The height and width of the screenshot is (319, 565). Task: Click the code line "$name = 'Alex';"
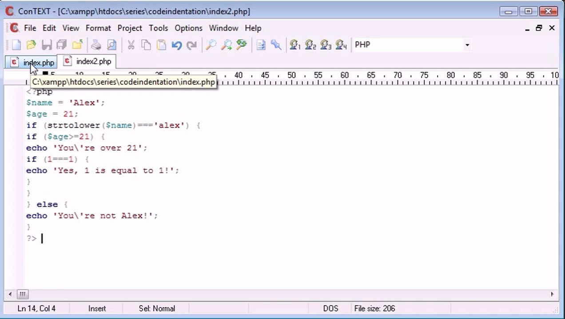tap(65, 103)
